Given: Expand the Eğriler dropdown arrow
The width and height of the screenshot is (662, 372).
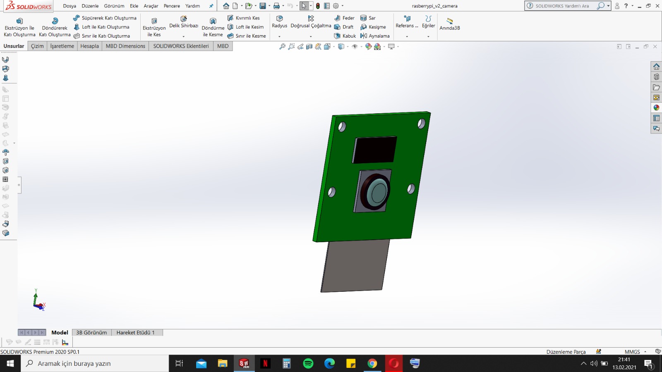Looking at the screenshot, I should (428, 36).
